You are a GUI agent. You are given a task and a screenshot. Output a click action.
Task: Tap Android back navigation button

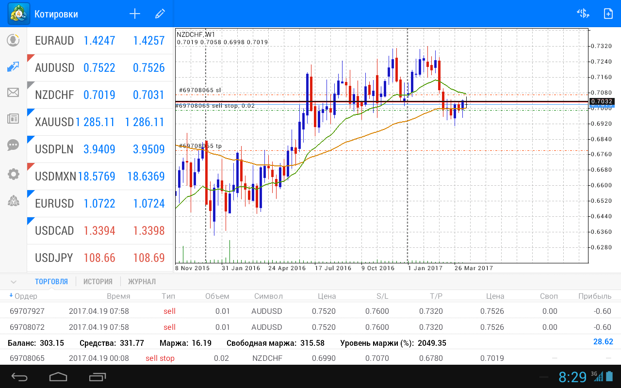20,377
